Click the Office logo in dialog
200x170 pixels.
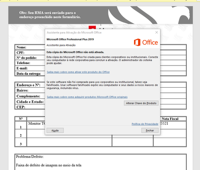146,42
